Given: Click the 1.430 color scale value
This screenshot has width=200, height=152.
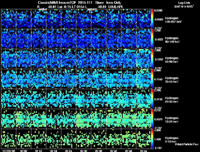Looking at the screenshot, I should point(157,140).
